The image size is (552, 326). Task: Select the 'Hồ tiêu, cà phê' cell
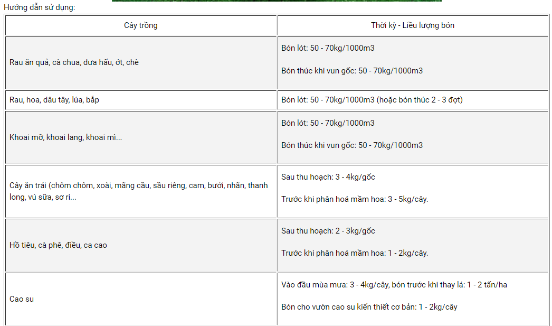[x=141, y=245]
